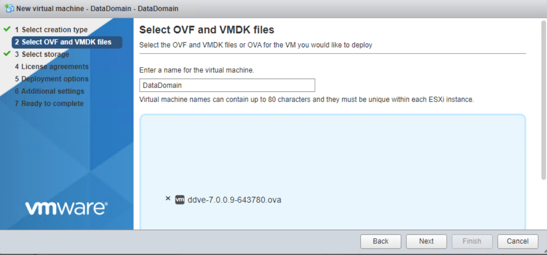
Task: Click the VM file icon beside the OVA name
Action: tap(180, 200)
